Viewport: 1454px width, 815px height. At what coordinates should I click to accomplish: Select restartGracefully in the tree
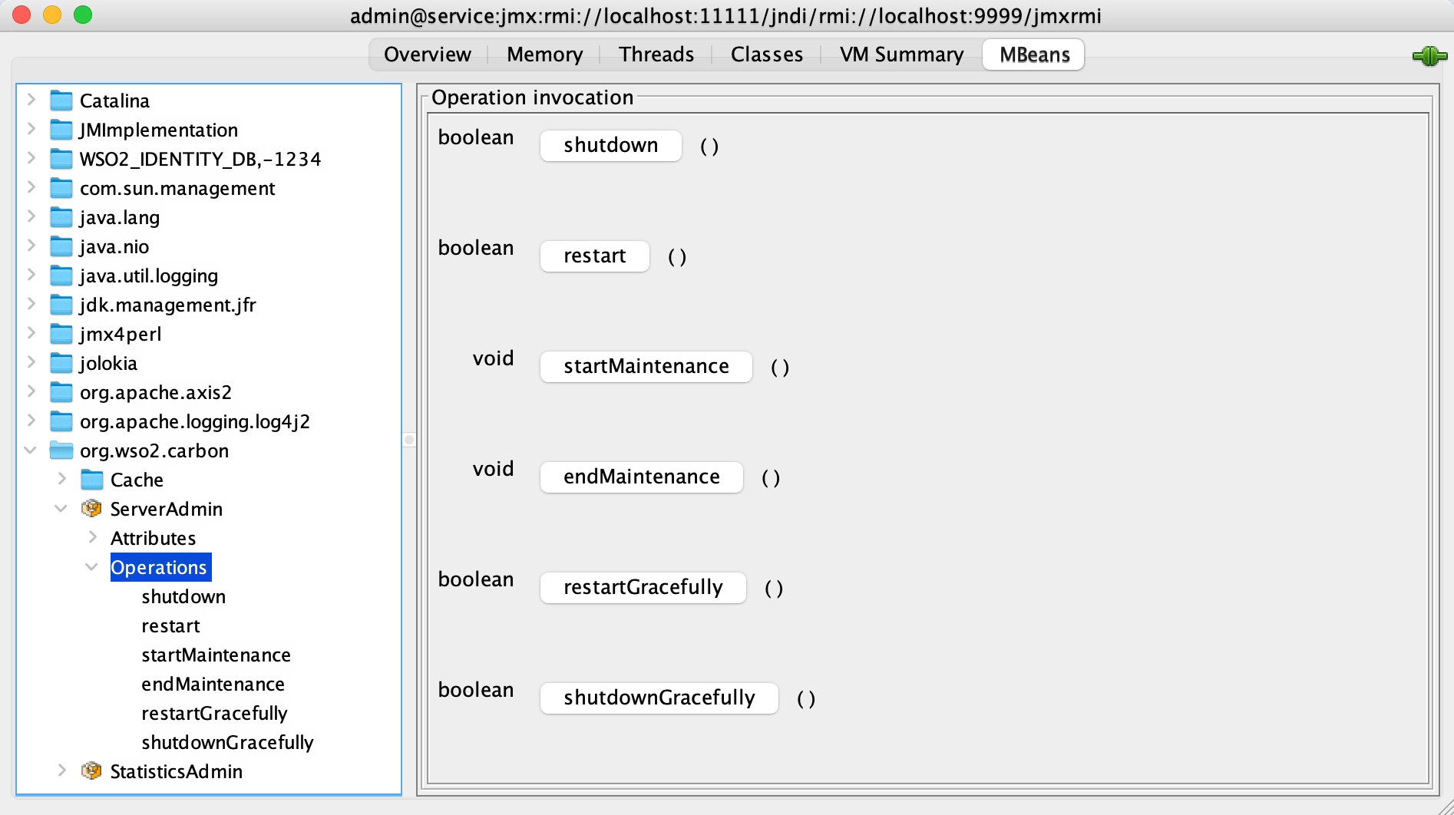[x=214, y=713]
